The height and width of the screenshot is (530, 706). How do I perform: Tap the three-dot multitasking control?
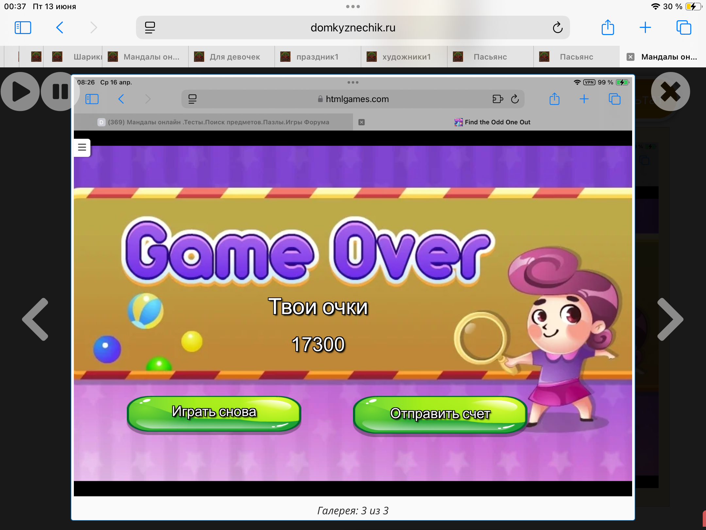click(353, 7)
